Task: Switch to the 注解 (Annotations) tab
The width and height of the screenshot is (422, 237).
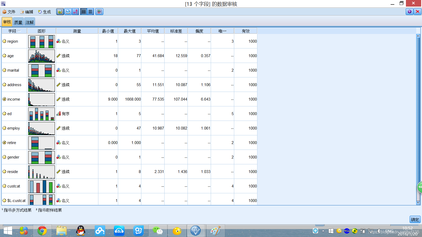Action: click(30, 22)
